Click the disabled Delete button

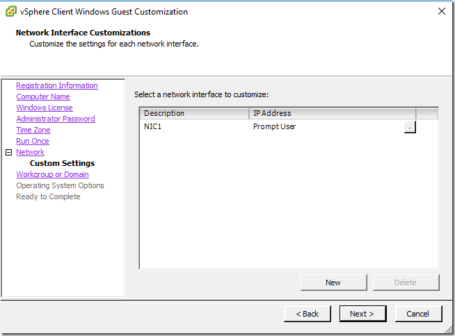click(406, 283)
